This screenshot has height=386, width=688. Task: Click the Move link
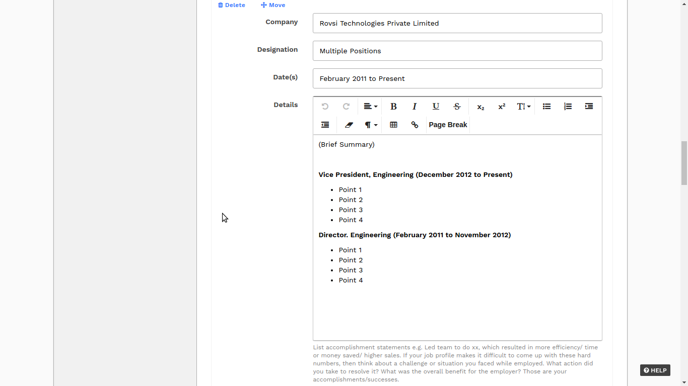click(x=273, y=5)
